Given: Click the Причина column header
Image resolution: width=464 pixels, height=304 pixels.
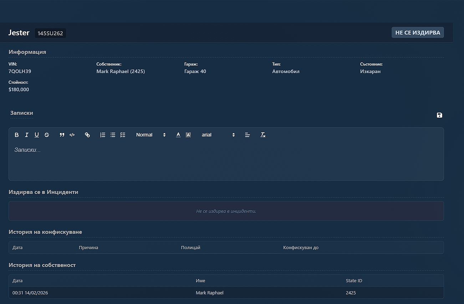Looking at the screenshot, I should click(88, 247).
